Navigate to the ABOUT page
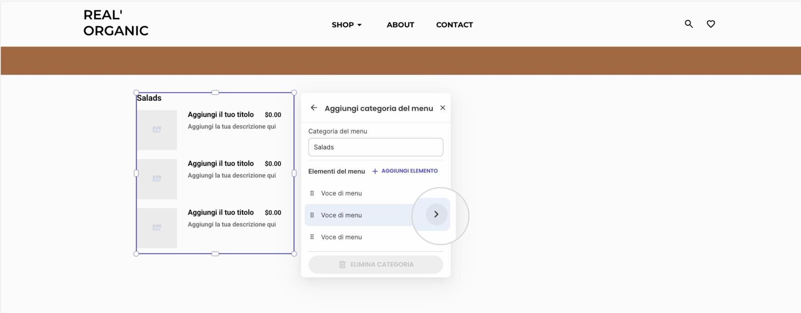 coord(400,25)
